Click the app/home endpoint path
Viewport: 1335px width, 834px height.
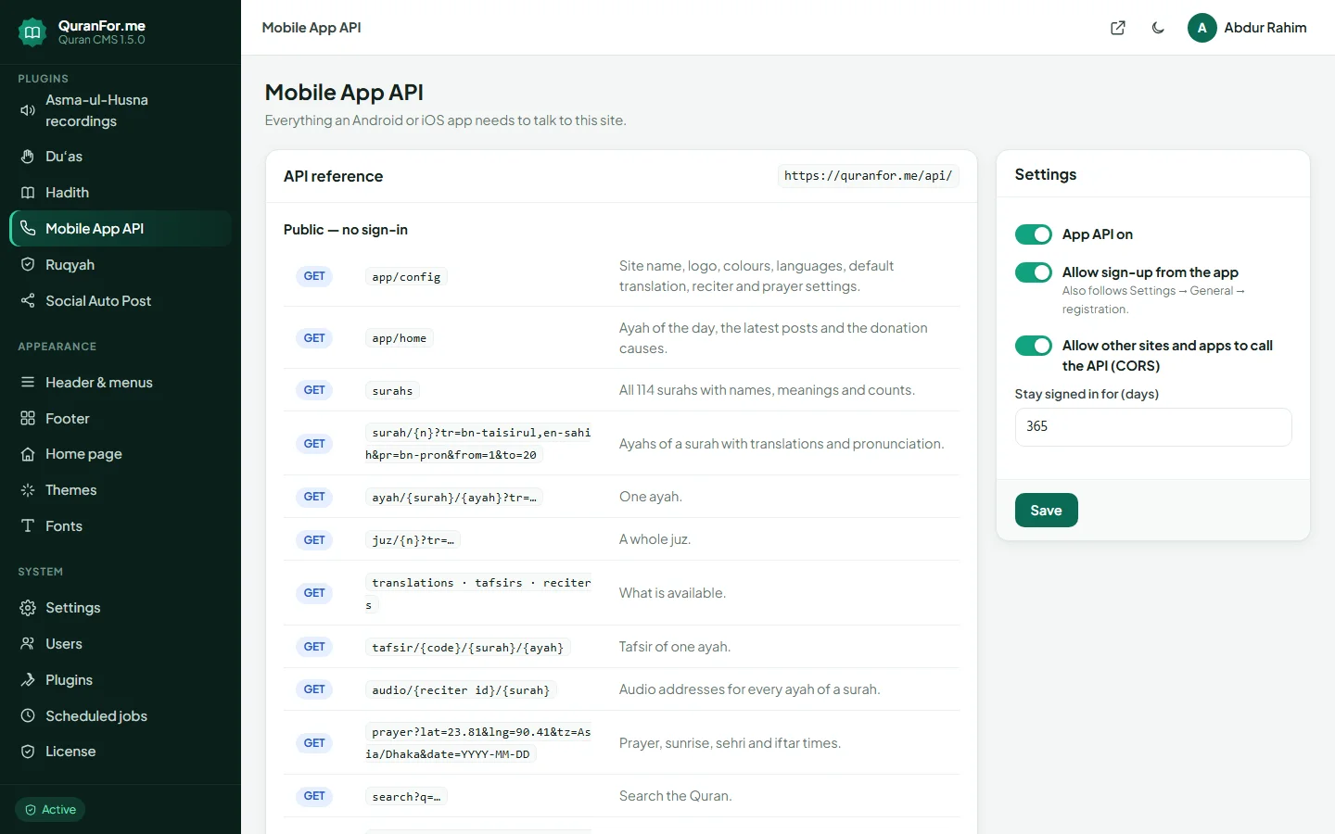pos(400,338)
